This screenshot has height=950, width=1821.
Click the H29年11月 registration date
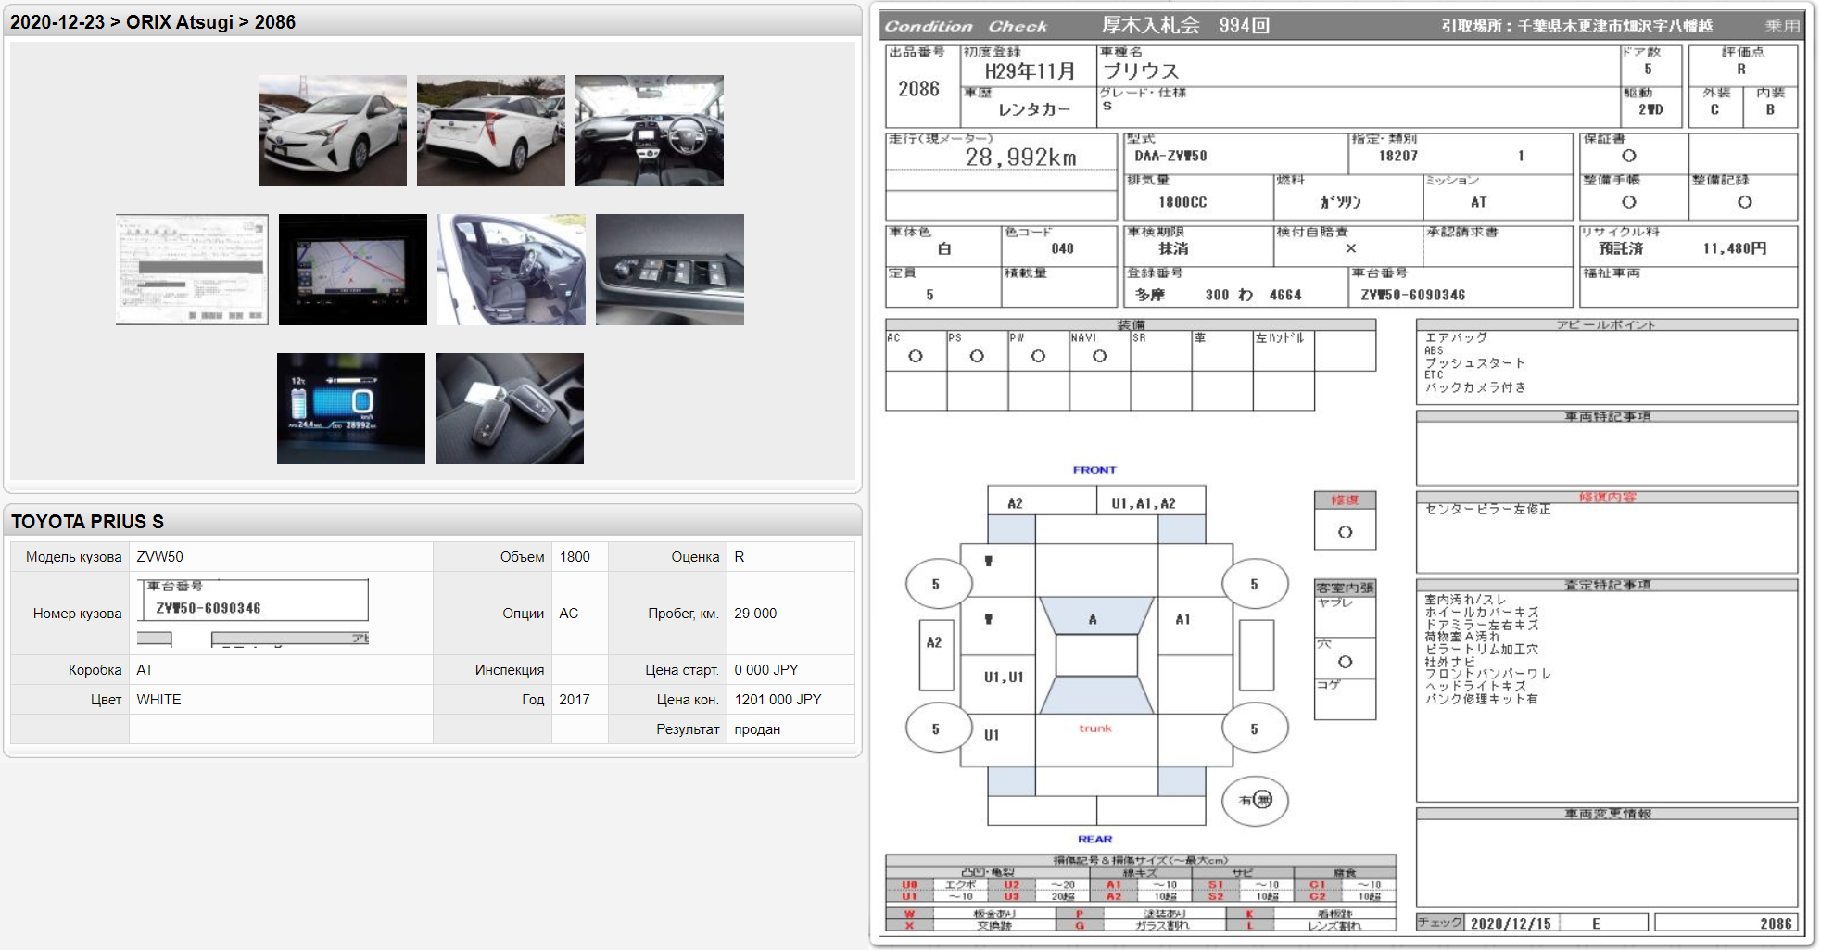point(1030,71)
